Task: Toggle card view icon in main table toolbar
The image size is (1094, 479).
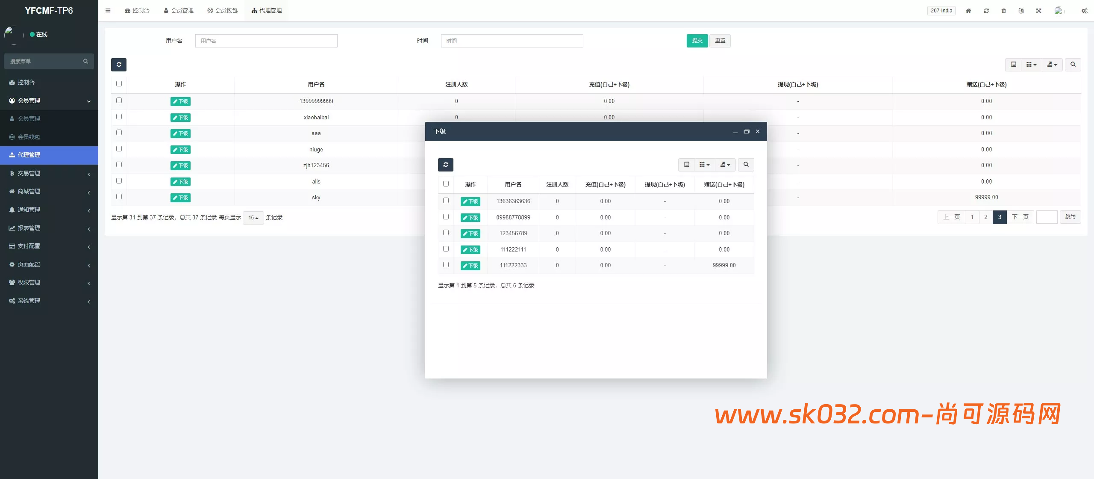Action: pyautogui.click(x=1013, y=65)
